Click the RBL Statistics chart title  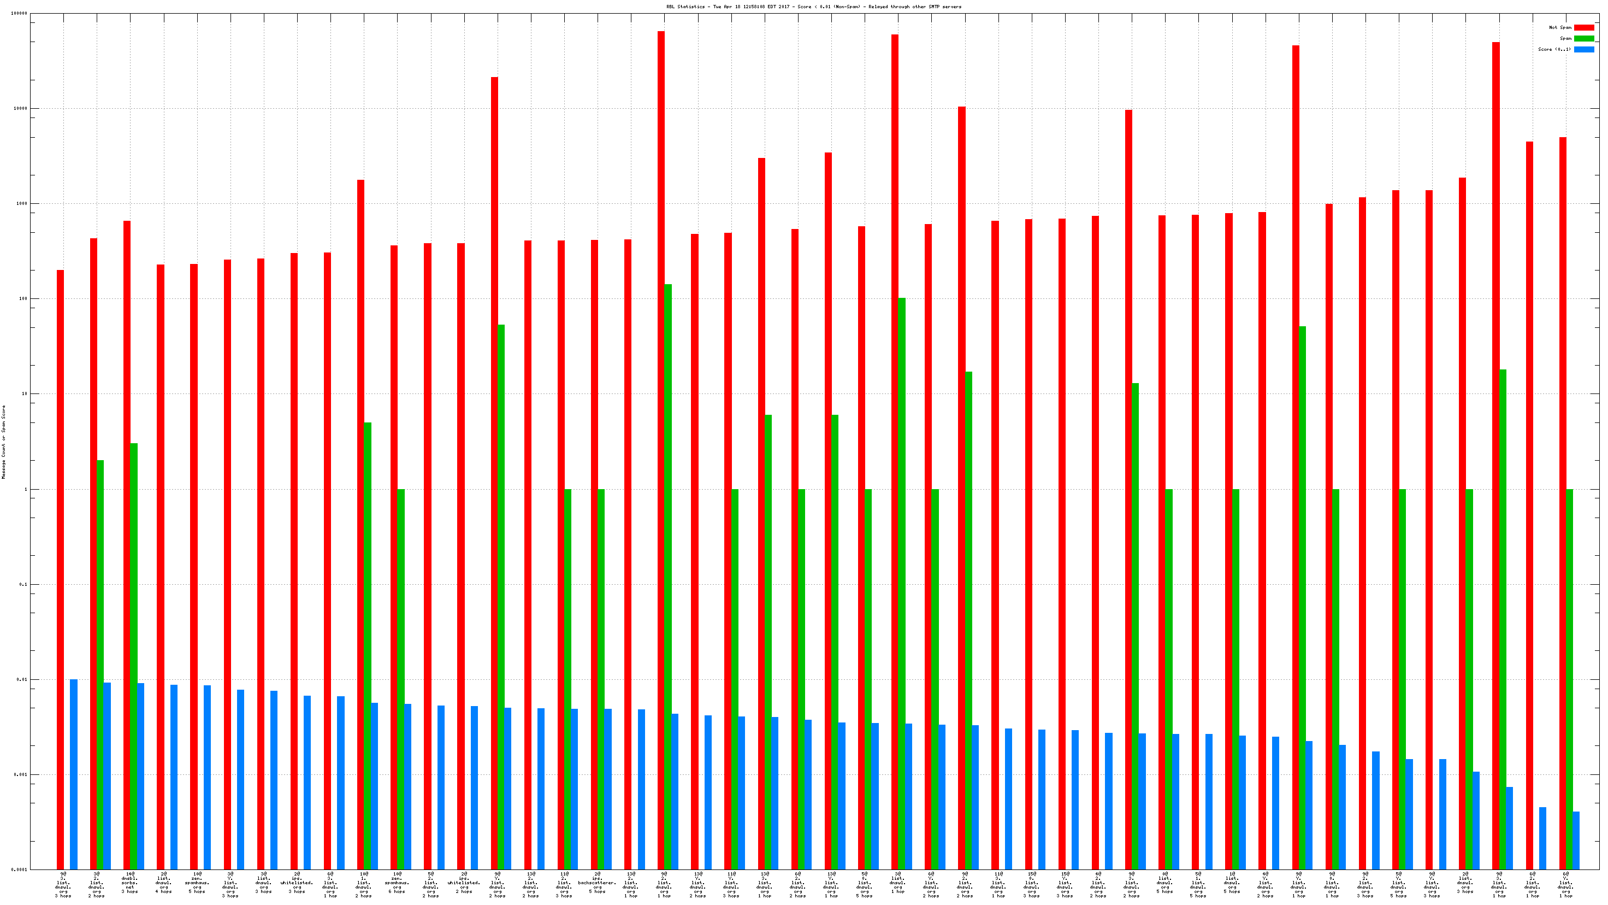pyautogui.click(x=813, y=7)
